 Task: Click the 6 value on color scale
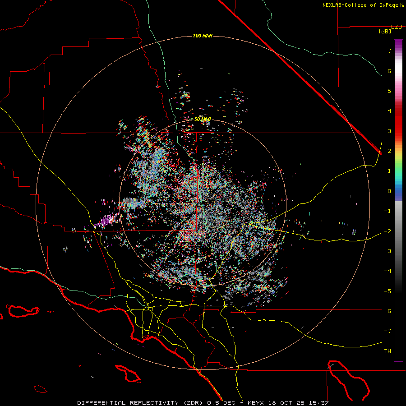coord(389,71)
